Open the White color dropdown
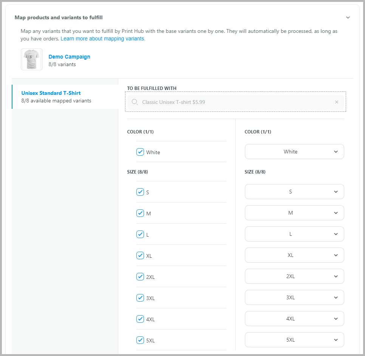The image size is (365, 356). [x=294, y=152]
